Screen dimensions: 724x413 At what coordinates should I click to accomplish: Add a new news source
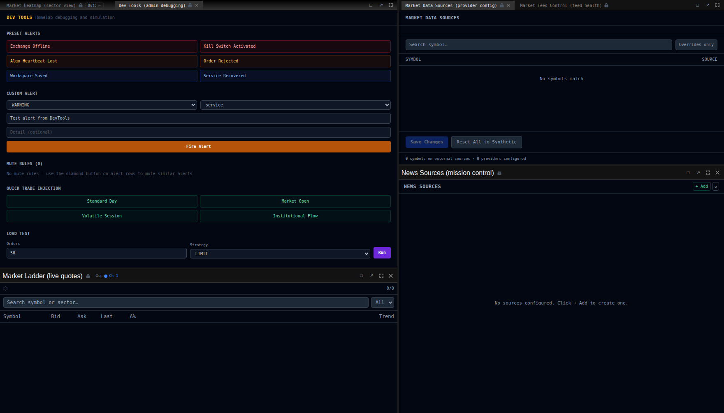point(701,187)
